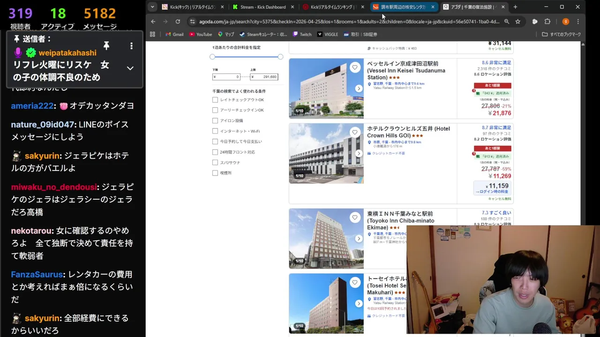Click the Vessel Inn hotel photo thumbnail

click(326, 88)
